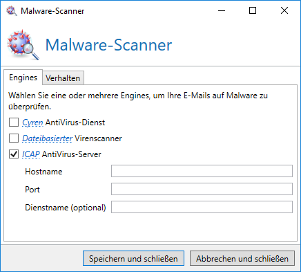Open the ICAP link
Image resolution: width=301 pixels, height=272 pixels.
[x=31, y=154]
